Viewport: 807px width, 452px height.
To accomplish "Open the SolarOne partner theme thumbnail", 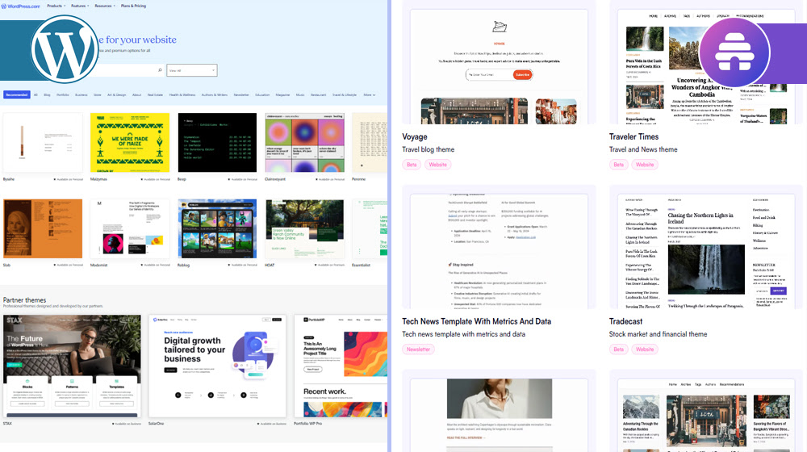I will click(x=217, y=366).
